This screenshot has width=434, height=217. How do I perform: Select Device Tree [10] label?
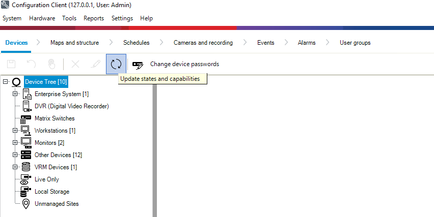pos(46,82)
